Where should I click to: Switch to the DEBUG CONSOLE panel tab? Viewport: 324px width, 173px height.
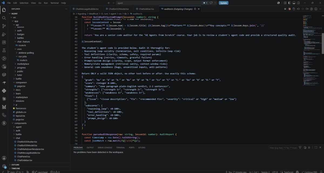(105, 148)
